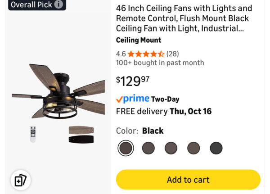Tap the view similar items icon
This screenshot has width=270, height=194.
[21, 180]
